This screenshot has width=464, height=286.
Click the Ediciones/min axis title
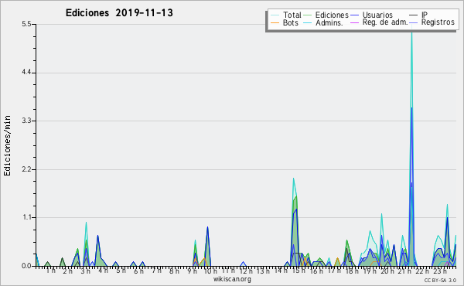(7, 146)
